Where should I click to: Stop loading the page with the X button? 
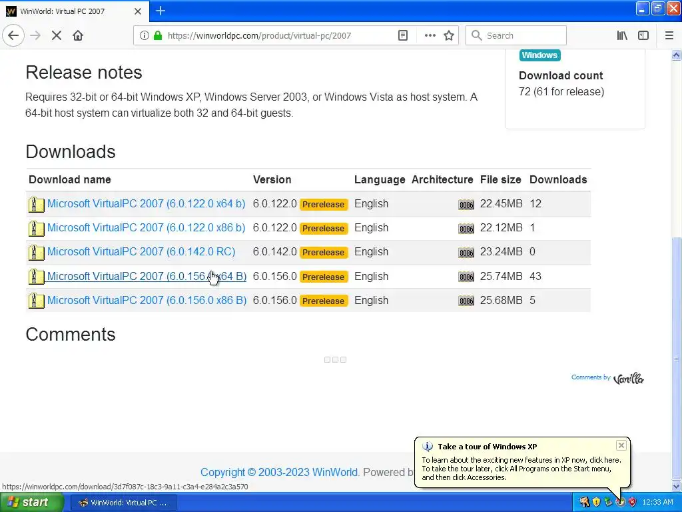coord(56,35)
